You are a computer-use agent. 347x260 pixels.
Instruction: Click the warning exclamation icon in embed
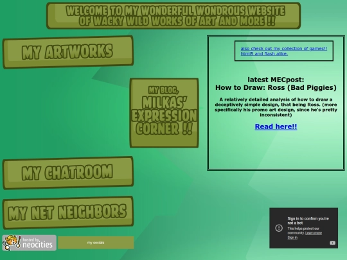click(279, 228)
